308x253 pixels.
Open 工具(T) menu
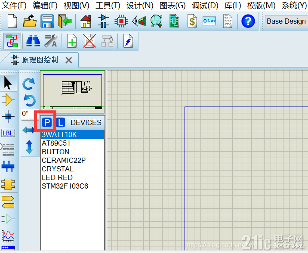tap(108, 5)
